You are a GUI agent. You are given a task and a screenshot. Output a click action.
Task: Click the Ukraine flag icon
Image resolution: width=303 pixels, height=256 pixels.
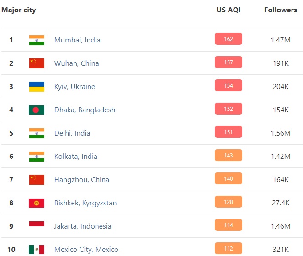37,87
